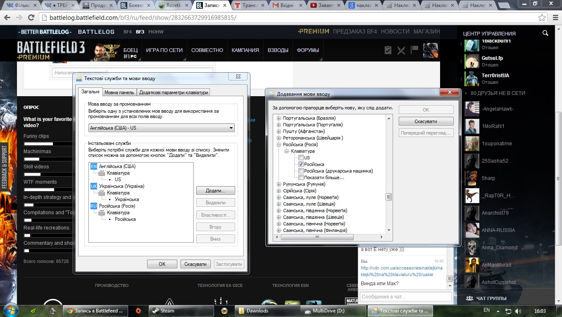Click the horizontal scrollbar in language list

[317, 237]
